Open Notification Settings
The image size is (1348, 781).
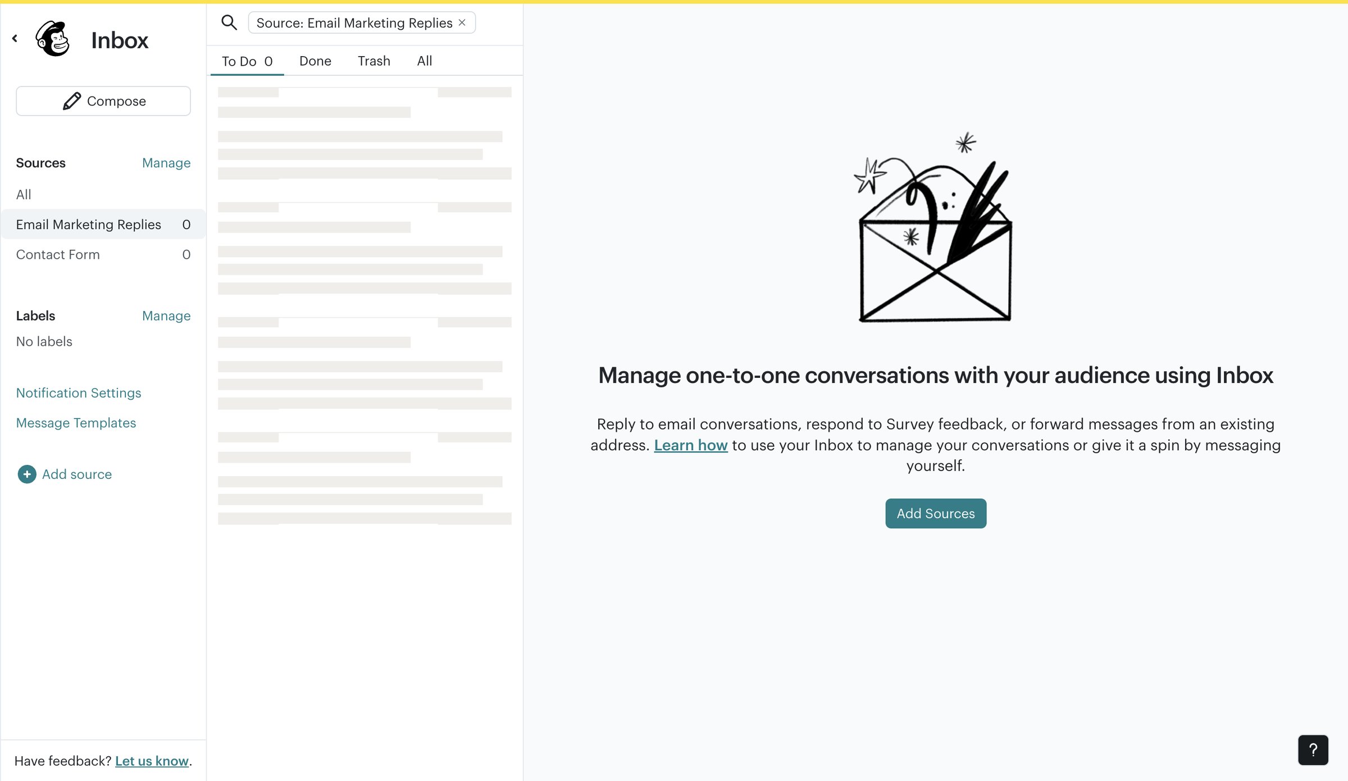(79, 393)
